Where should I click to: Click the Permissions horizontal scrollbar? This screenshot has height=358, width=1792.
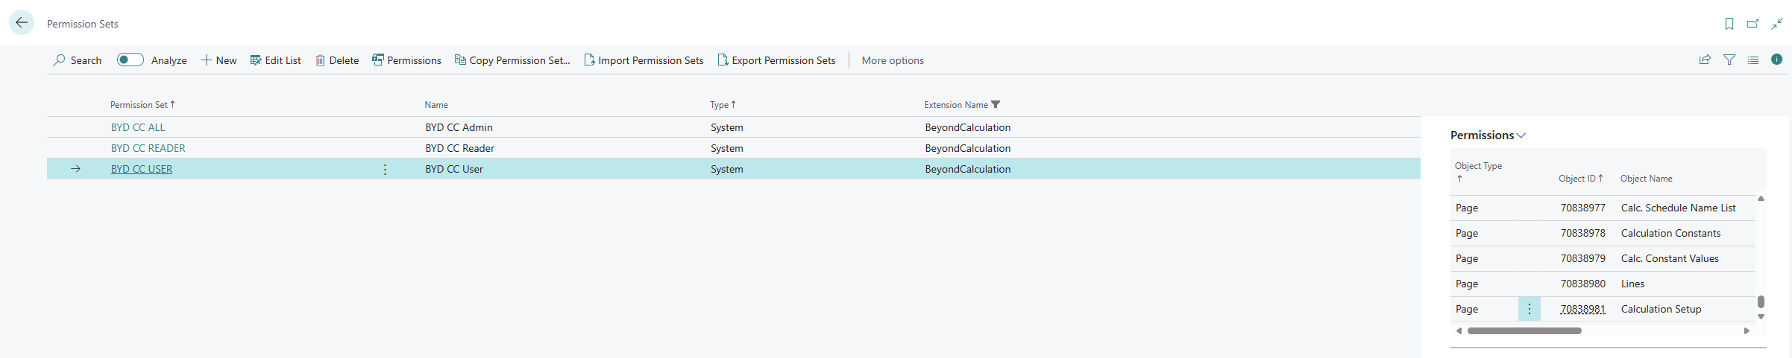(x=1524, y=330)
